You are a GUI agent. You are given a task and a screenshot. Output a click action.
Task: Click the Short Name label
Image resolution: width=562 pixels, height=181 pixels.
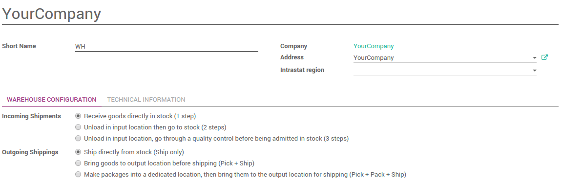click(19, 46)
